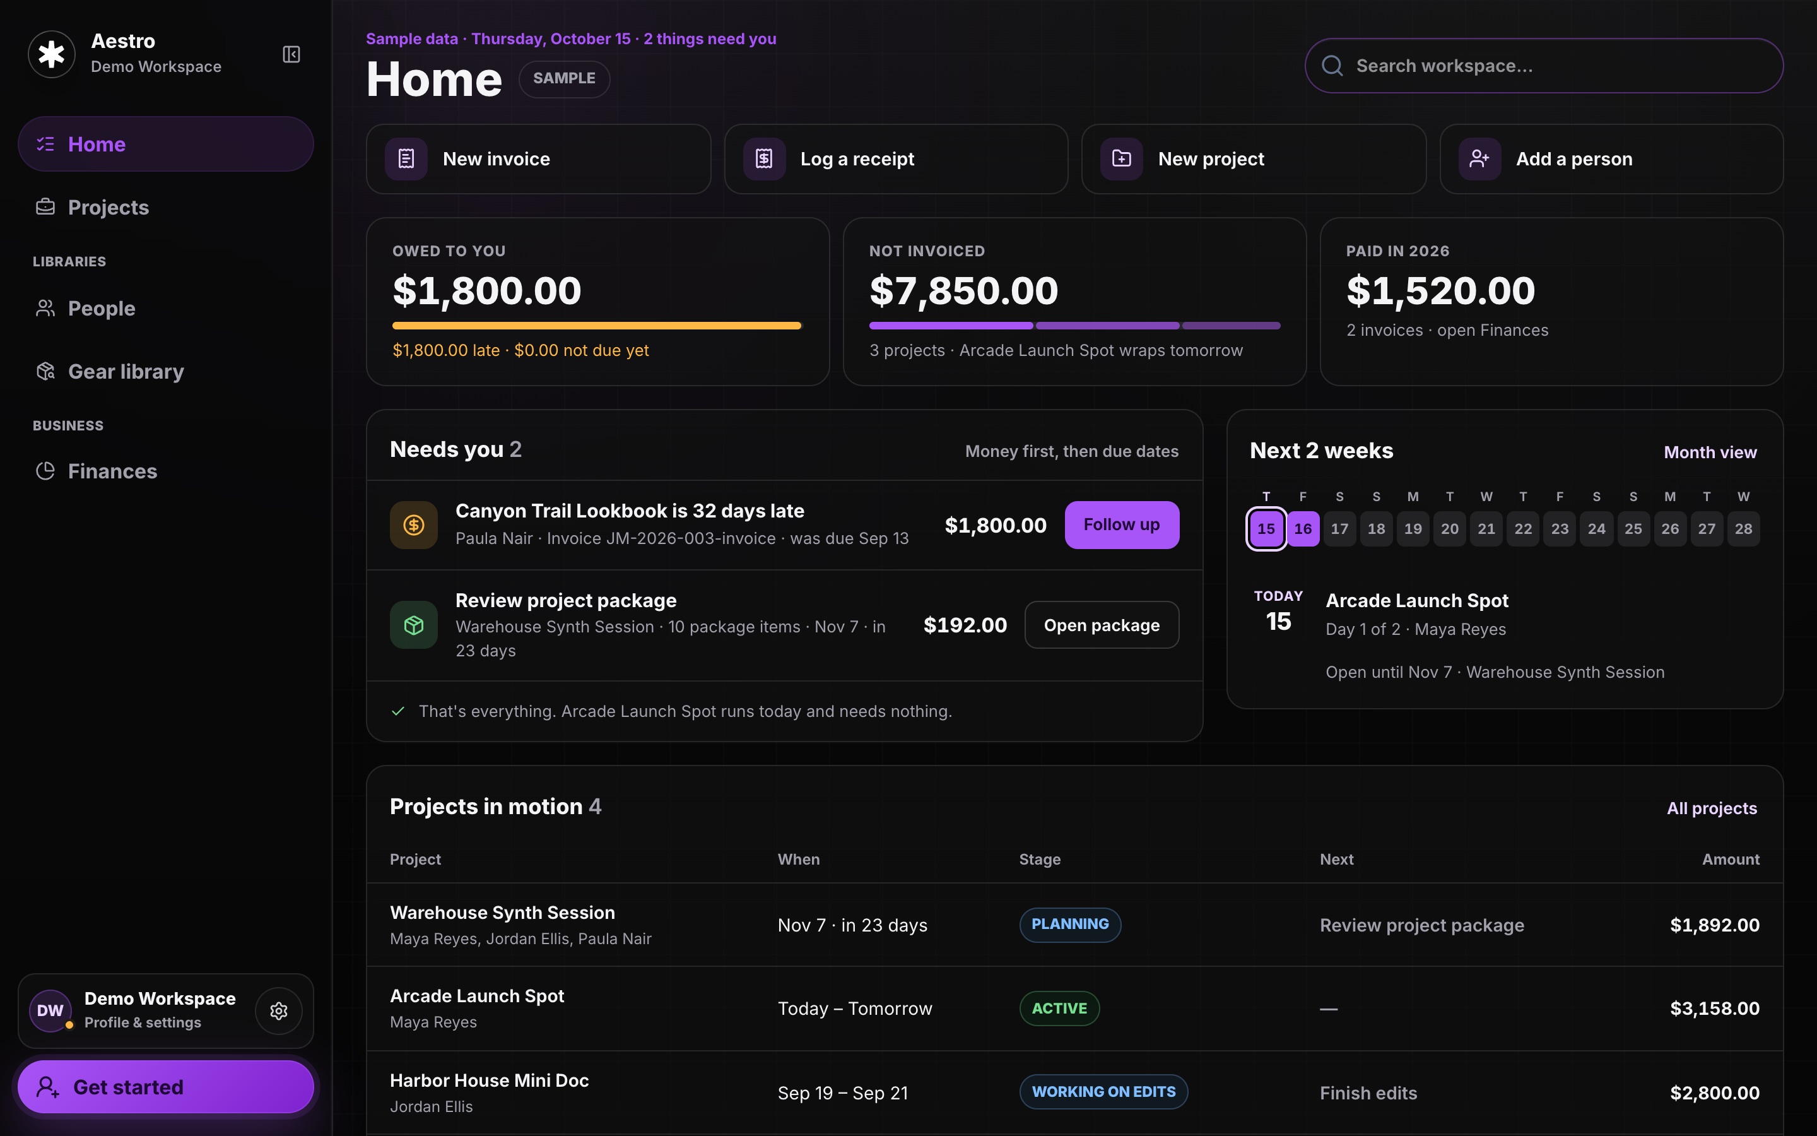Viewport: 1817px width, 1136px height.
Task: Click the Aestro asterisk logo
Action: pos(51,54)
